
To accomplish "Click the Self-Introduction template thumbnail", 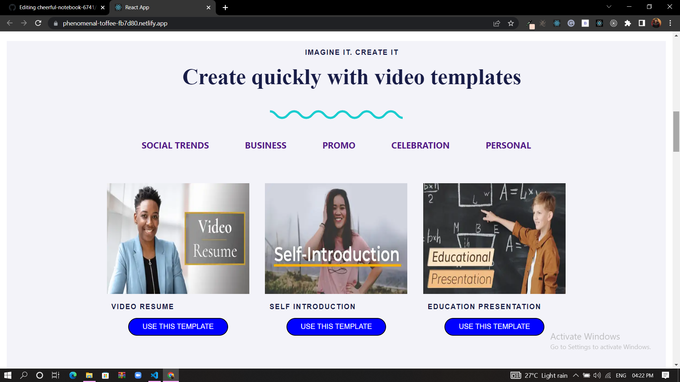I will click(336, 238).
